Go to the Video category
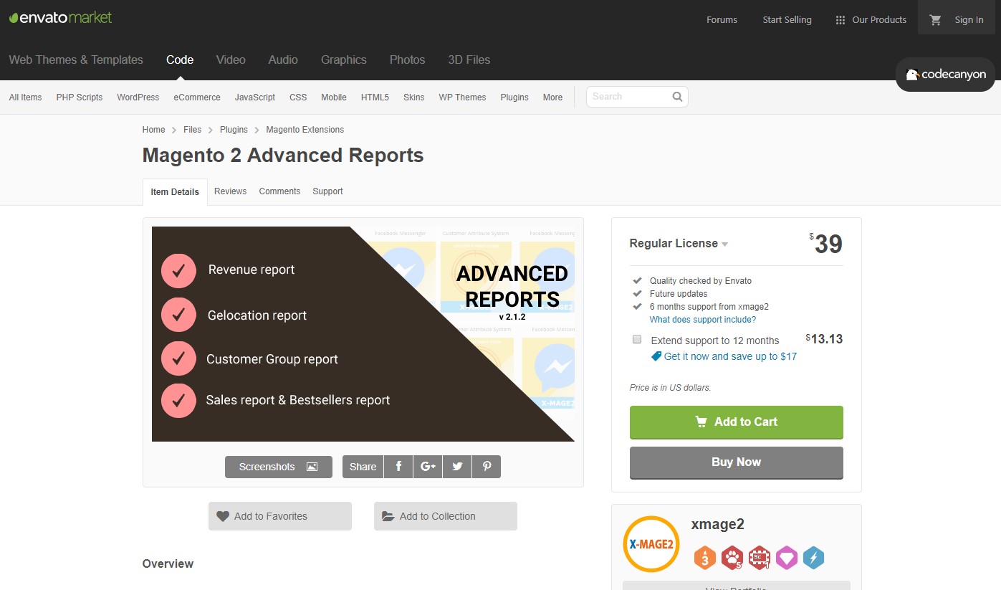 pyautogui.click(x=231, y=60)
